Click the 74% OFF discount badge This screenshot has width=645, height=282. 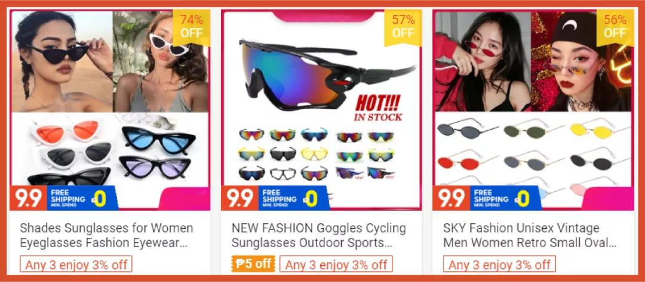point(192,26)
